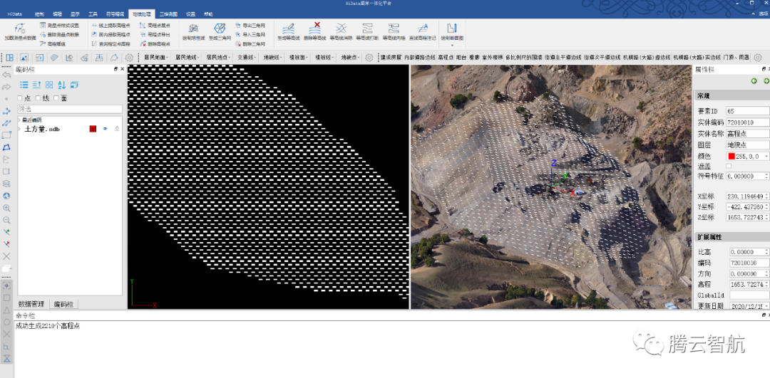
Task: Click the zoom in magnifier in left toolbar
Action: point(6,208)
